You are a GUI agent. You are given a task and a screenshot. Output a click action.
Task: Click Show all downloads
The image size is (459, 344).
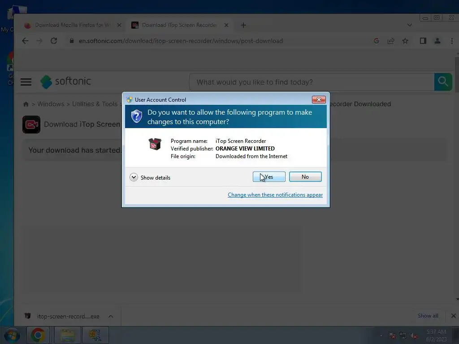pyautogui.click(x=428, y=316)
